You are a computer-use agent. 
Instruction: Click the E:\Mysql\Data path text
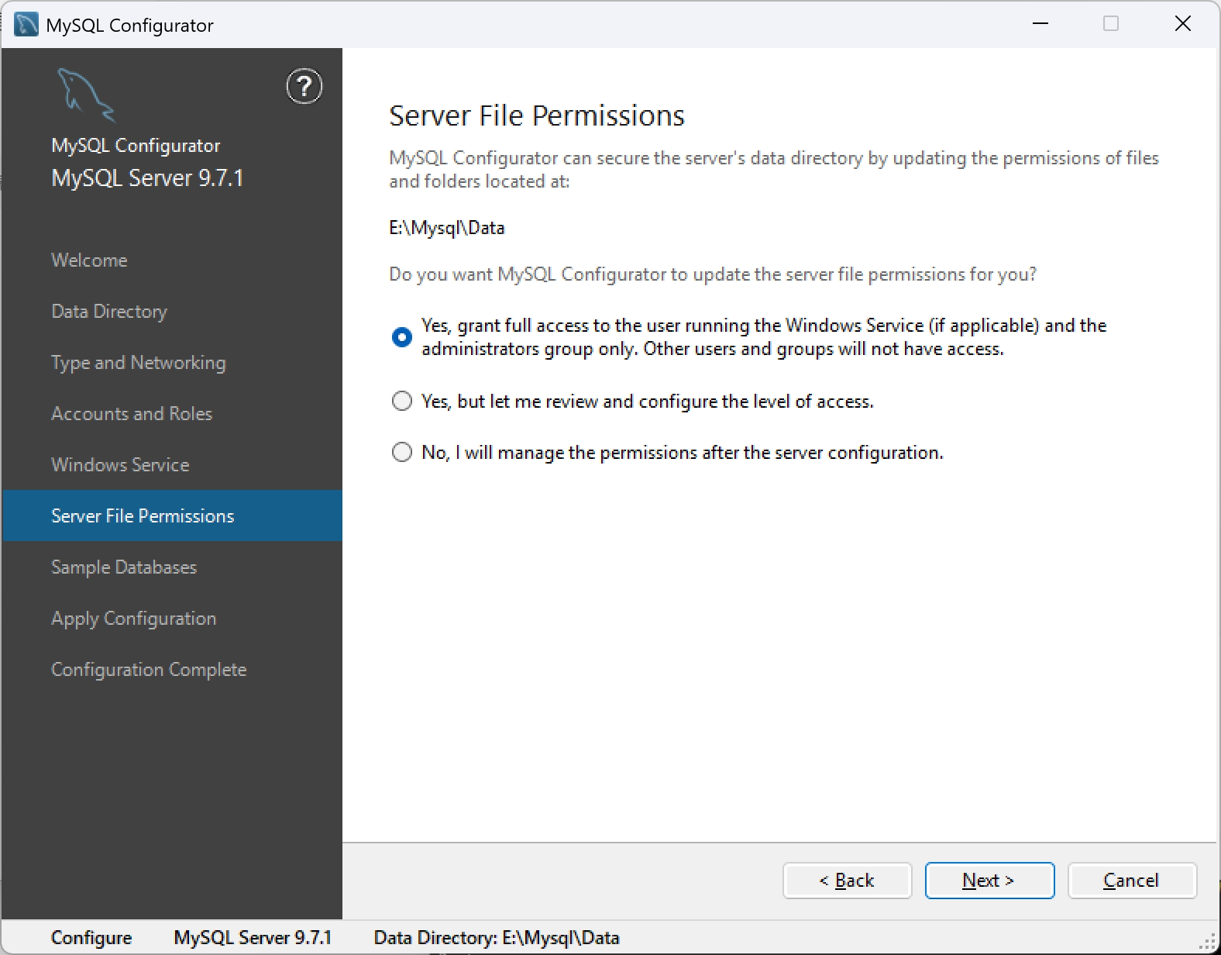pyautogui.click(x=447, y=228)
